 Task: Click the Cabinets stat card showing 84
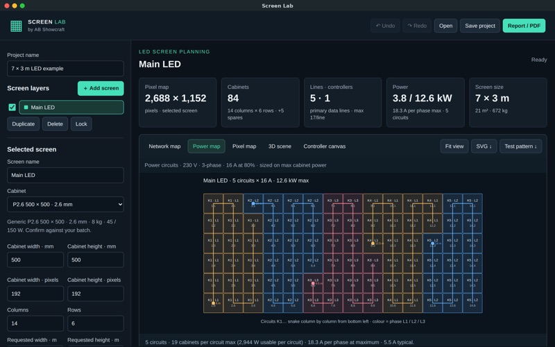pyautogui.click(x=260, y=102)
